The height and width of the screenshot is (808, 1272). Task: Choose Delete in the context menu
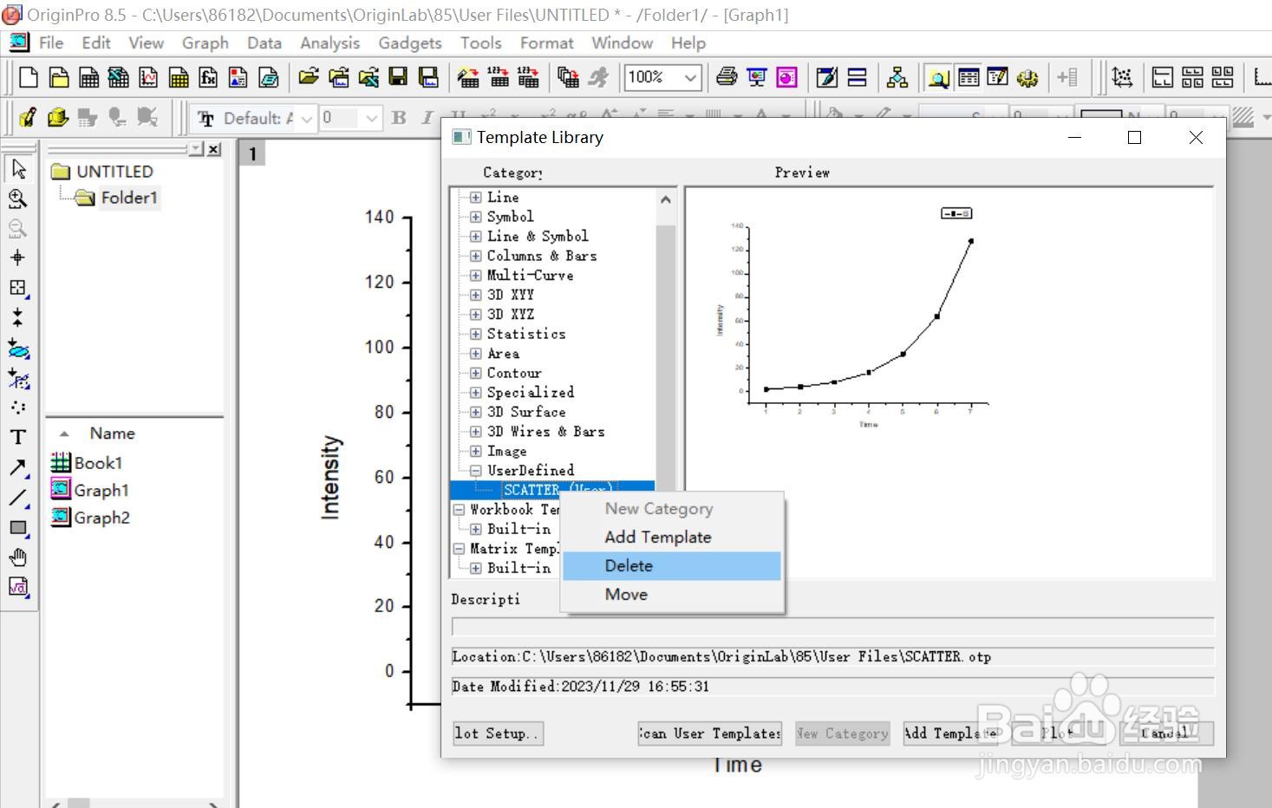tap(672, 566)
